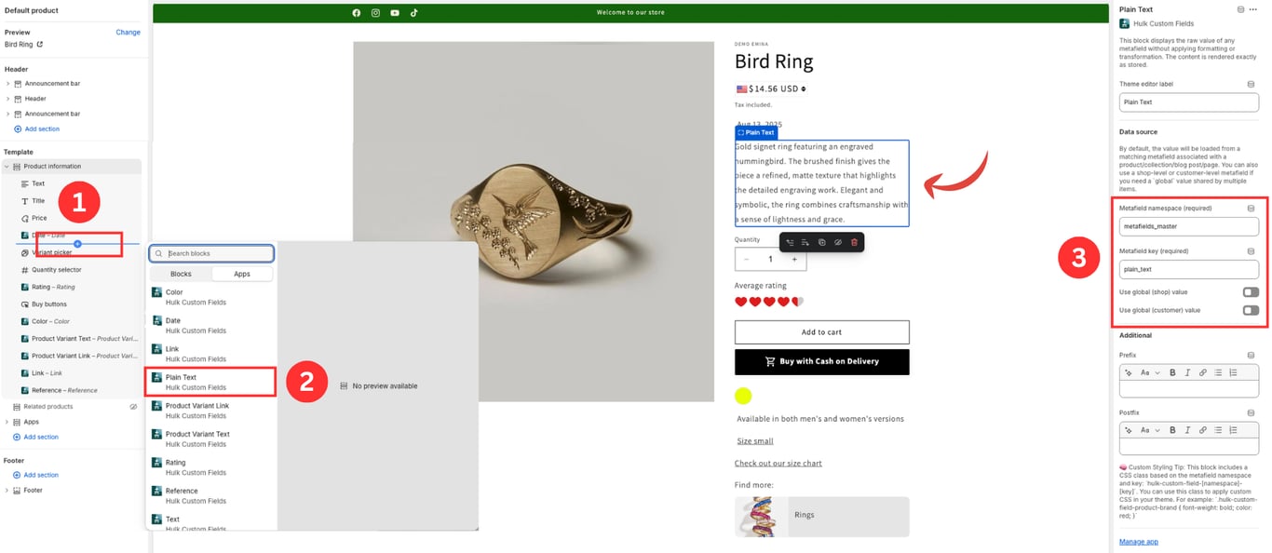Enable Use global (customer) value switch

pyautogui.click(x=1251, y=310)
